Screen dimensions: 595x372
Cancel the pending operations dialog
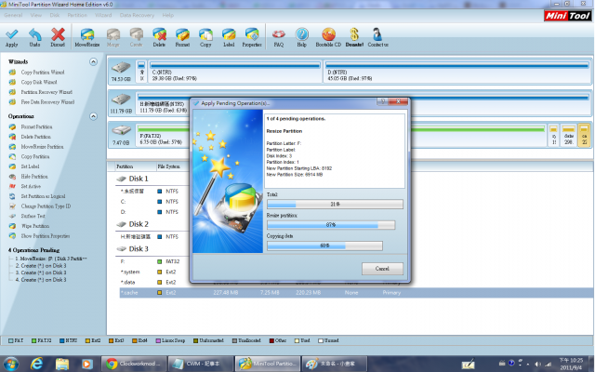click(382, 269)
